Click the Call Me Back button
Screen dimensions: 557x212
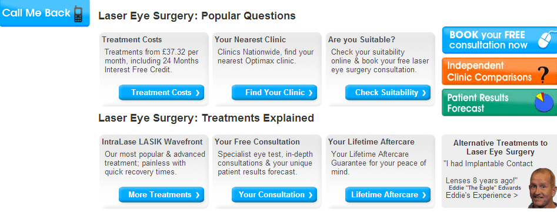click(45, 13)
